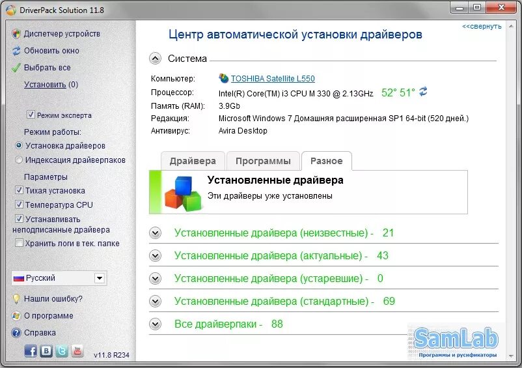This screenshot has width=522, height=368.
Task: Click the Russian flag icon
Action: tap(19, 278)
